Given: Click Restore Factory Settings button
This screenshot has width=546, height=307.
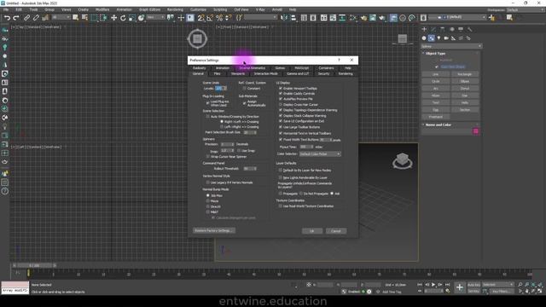Looking at the screenshot, I should click(x=214, y=230).
